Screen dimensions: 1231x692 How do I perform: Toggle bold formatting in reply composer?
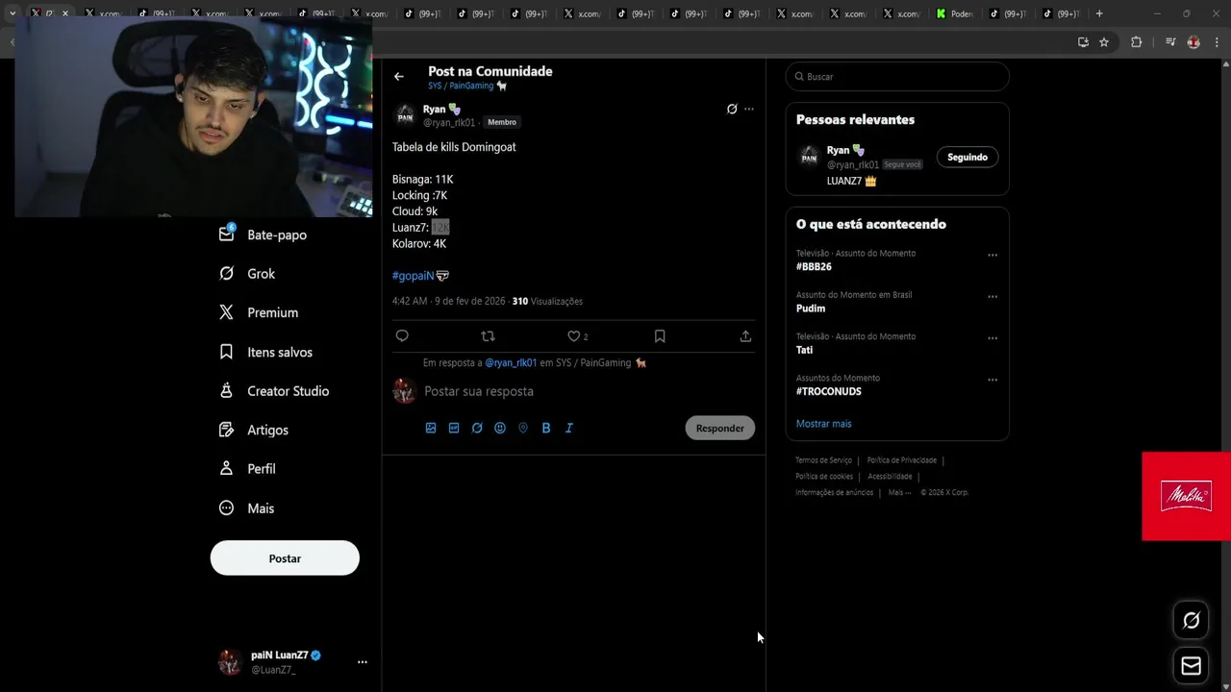tap(546, 428)
